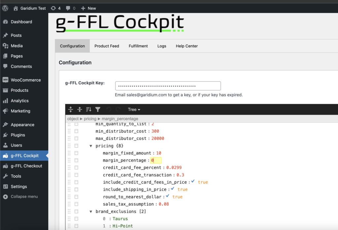Image resolution: width=338 pixels, height=230 pixels.
Task: Switch to Fulfillment tab
Action: [138, 46]
